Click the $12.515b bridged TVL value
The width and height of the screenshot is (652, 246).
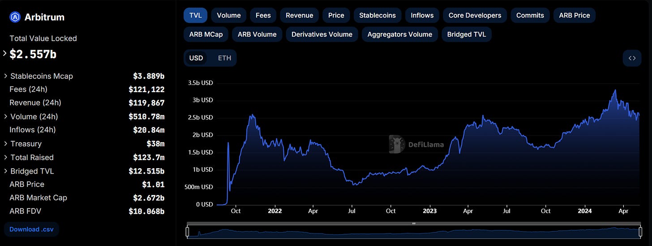click(x=146, y=171)
